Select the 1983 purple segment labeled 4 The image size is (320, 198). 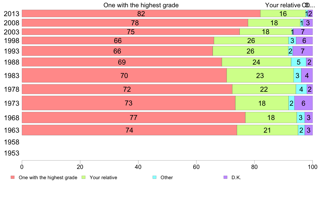pyautogui.click(x=307, y=75)
